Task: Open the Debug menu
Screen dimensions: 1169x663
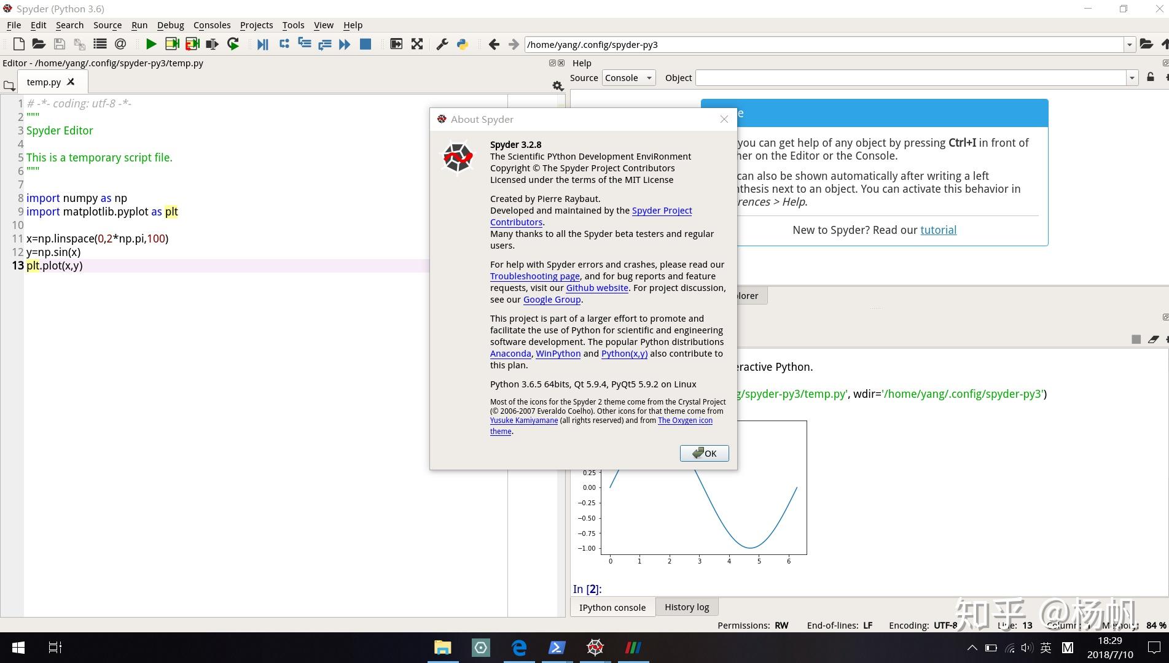Action: (170, 25)
